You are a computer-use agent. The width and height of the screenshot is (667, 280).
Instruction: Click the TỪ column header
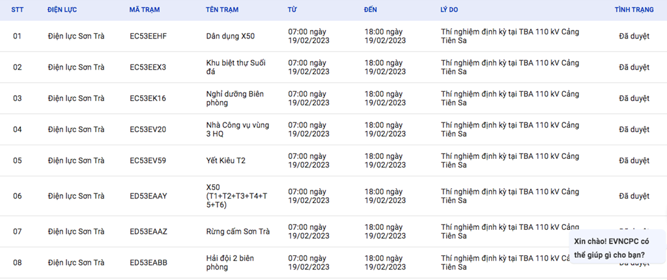point(292,10)
